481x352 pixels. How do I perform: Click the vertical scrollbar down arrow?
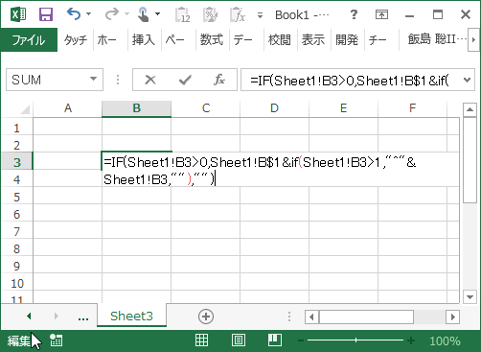tap(470, 296)
